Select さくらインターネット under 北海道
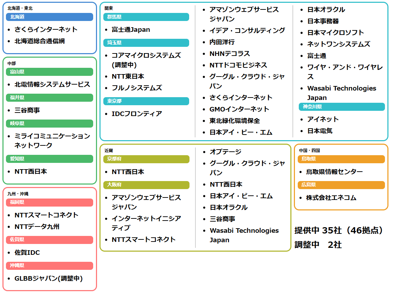Image resolution: width=393 pixels, height=295 pixels. coord(46,29)
